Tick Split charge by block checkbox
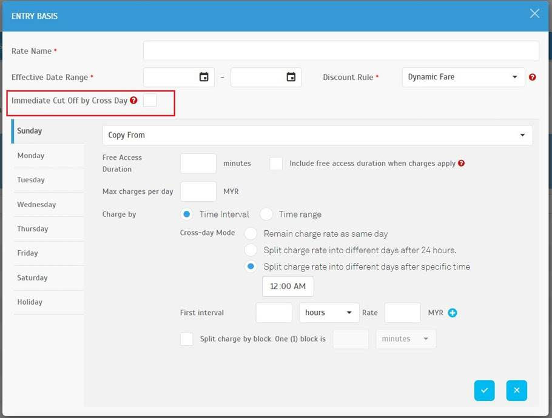Viewport: 552px width, 418px height. click(x=187, y=339)
